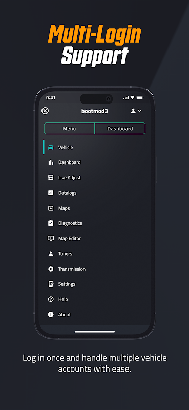Click the Diagnostics clipboard check icon
Viewport: 189px width, 410px height.
pos(51,223)
